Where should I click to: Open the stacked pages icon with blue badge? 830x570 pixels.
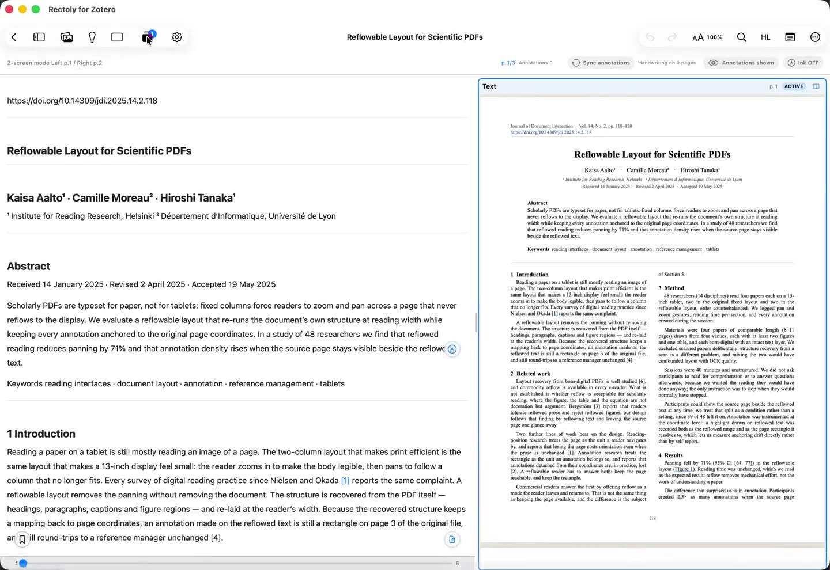tap(148, 37)
